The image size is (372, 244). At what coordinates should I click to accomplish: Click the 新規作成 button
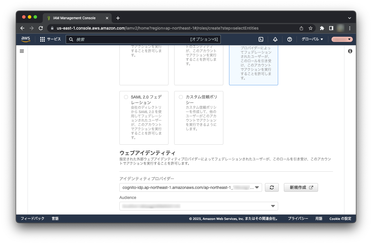(x=301, y=187)
